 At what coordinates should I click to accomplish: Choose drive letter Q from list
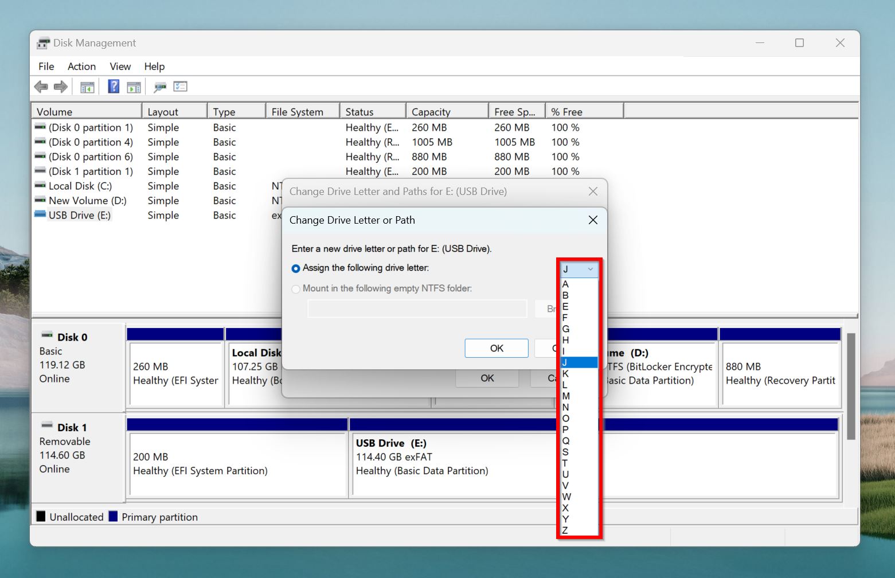pyautogui.click(x=579, y=441)
